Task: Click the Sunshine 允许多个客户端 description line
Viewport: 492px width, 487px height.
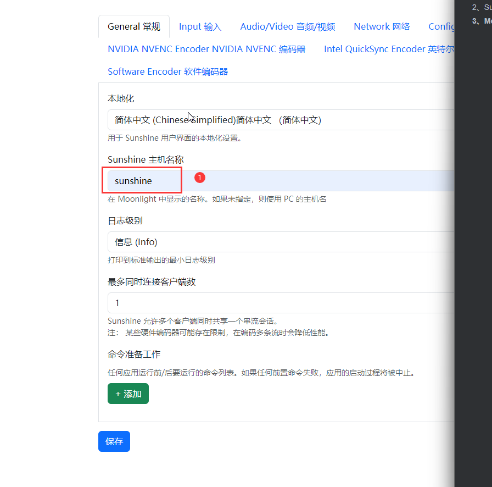Action: click(x=193, y=321)
